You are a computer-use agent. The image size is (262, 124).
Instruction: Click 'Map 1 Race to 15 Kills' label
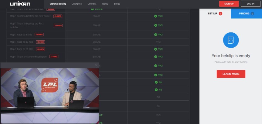pos(22,49)
